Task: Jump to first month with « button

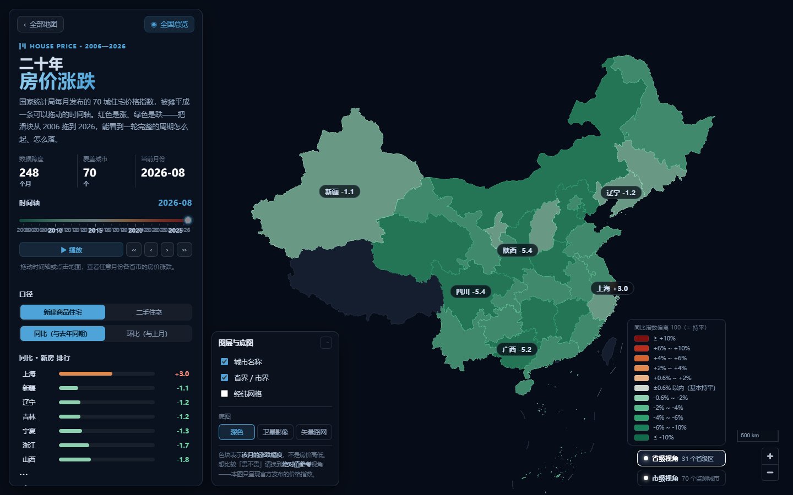Action: tap(134, 250)
